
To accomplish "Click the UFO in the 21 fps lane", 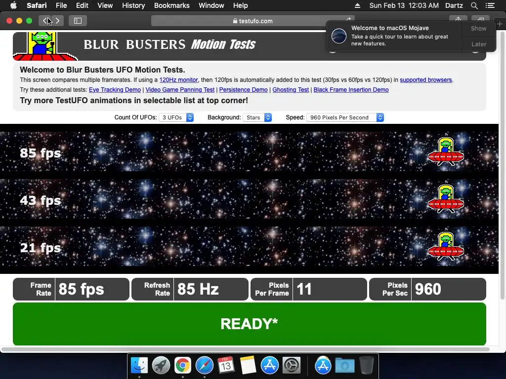I will click(x=446, y=246).
